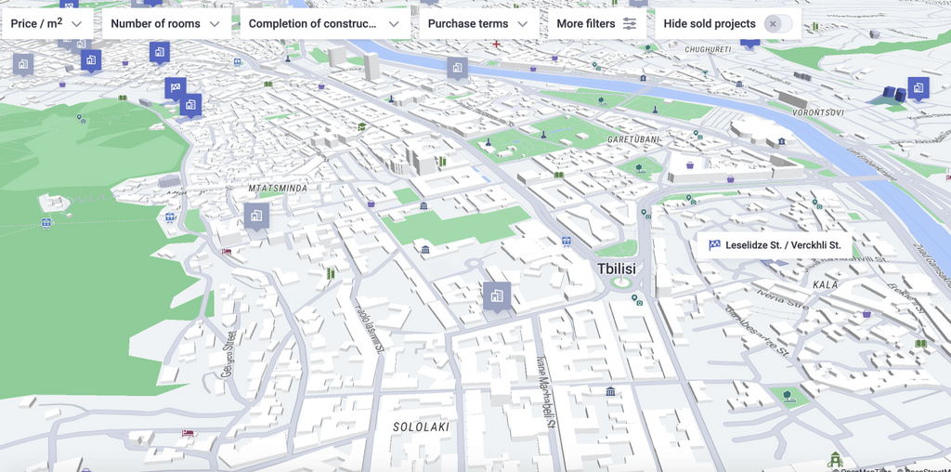The image size is (951, 472).
Task: Open the blue building pin under the Price filter
Action: click(x=91, y=60)
